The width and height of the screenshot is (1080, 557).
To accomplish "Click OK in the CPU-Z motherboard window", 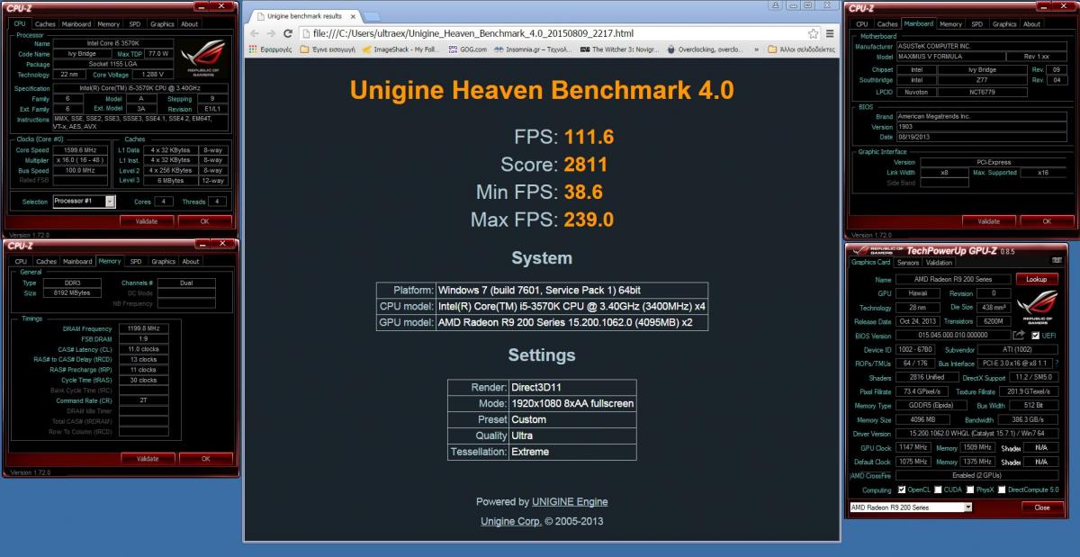I will pos(1046,220).
